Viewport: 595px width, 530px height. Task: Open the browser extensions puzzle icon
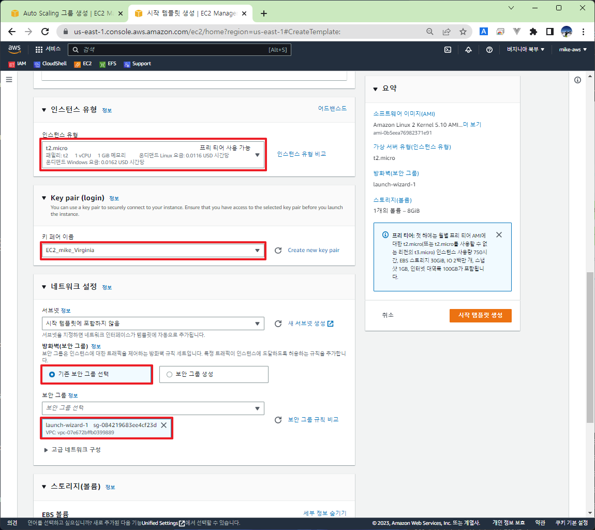pos(533,32)
